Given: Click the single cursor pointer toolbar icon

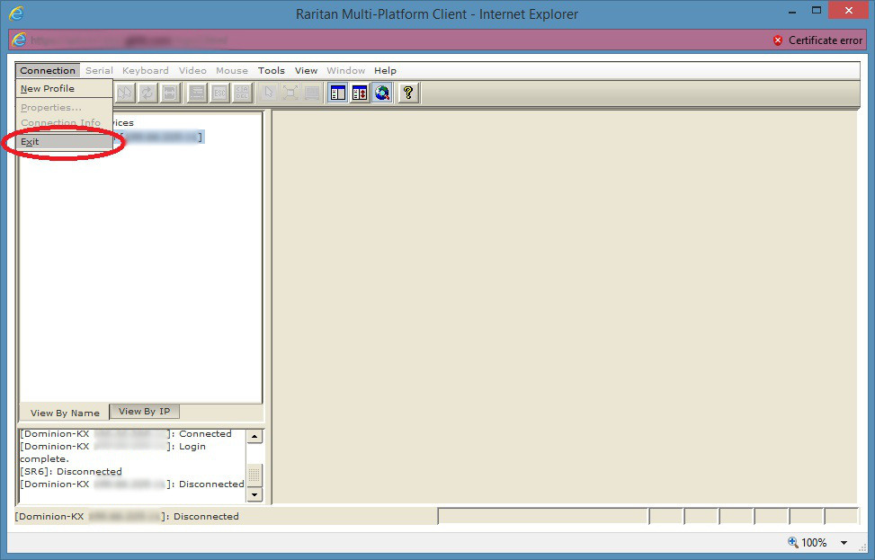Looking at the screenshot, I should click(268, 93).
